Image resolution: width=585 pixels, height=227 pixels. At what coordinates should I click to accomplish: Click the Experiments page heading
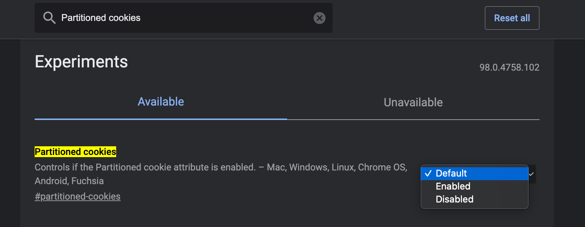[x=81, y=62]
